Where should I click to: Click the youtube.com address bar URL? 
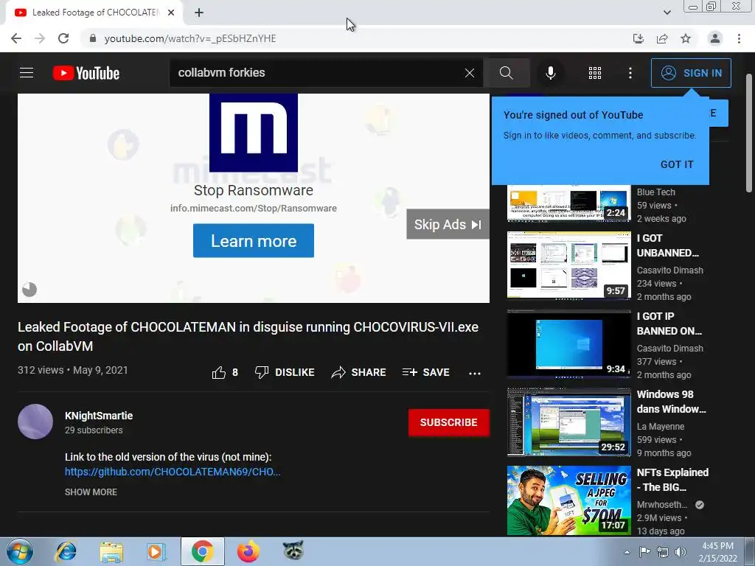pos(190,38)
